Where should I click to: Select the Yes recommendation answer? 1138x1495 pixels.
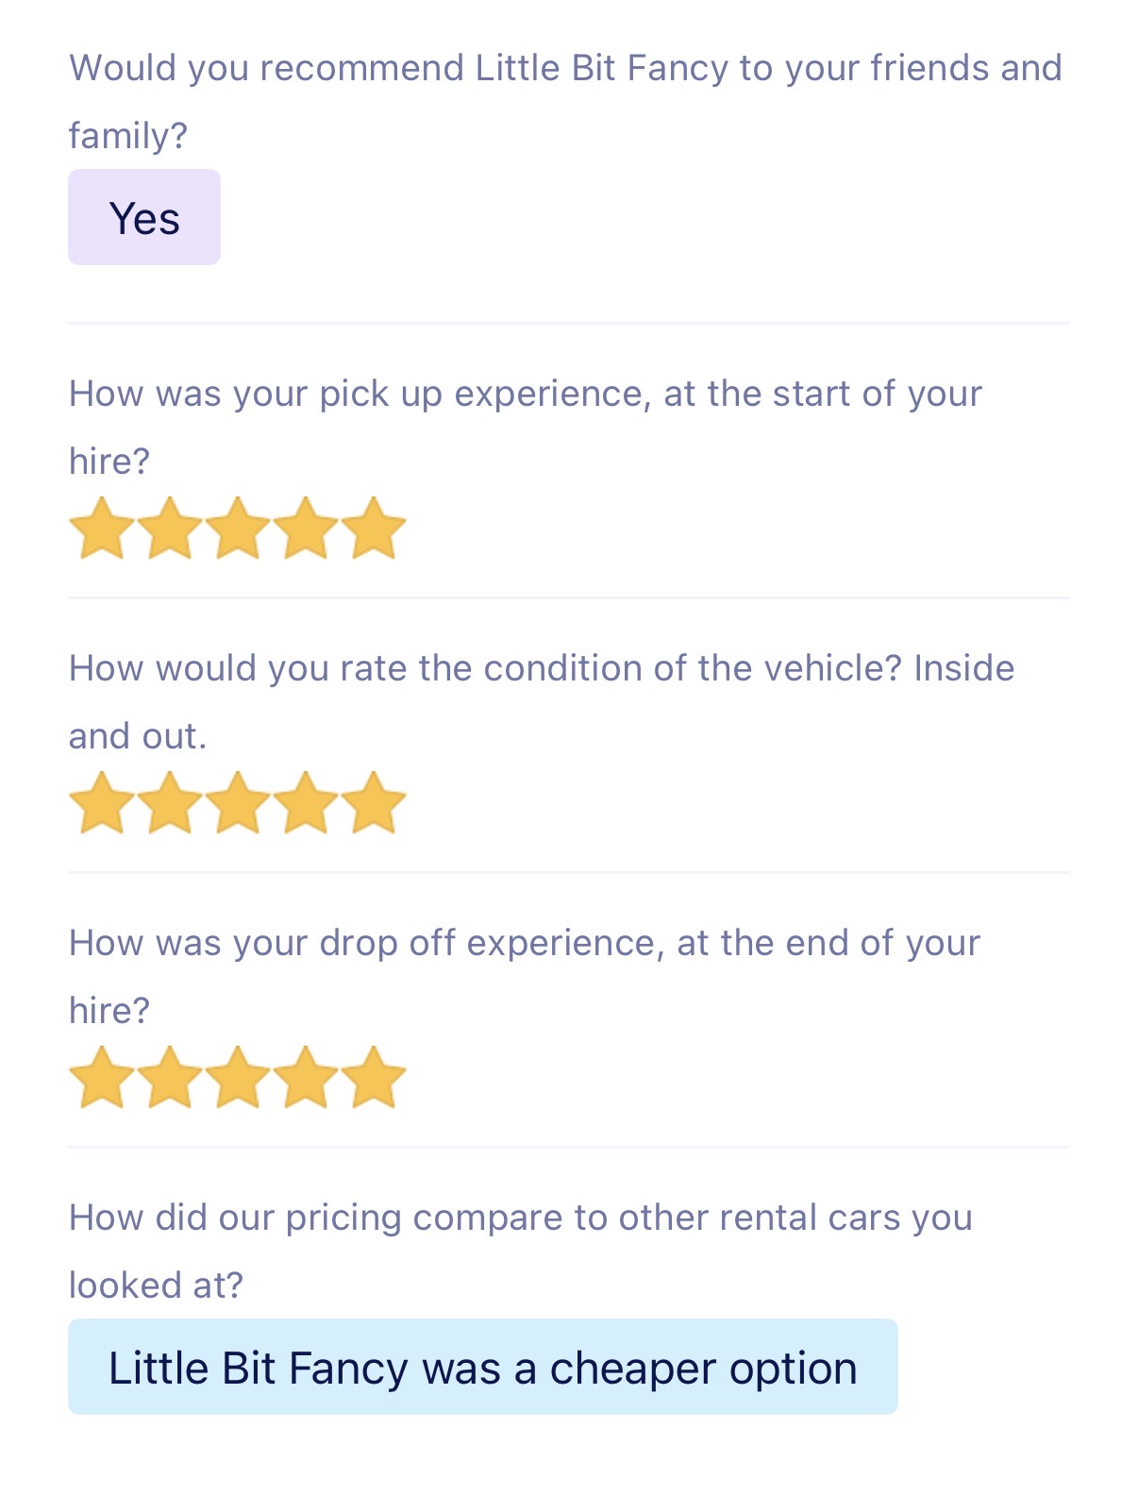[144, 218]
